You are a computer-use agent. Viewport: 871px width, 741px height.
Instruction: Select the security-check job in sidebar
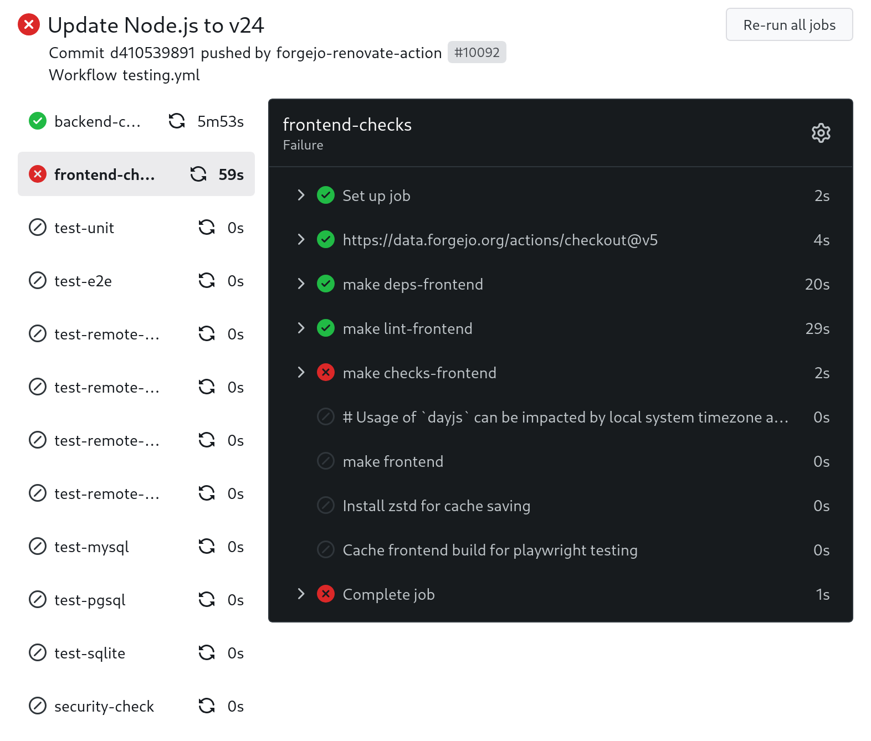point(104,706)
